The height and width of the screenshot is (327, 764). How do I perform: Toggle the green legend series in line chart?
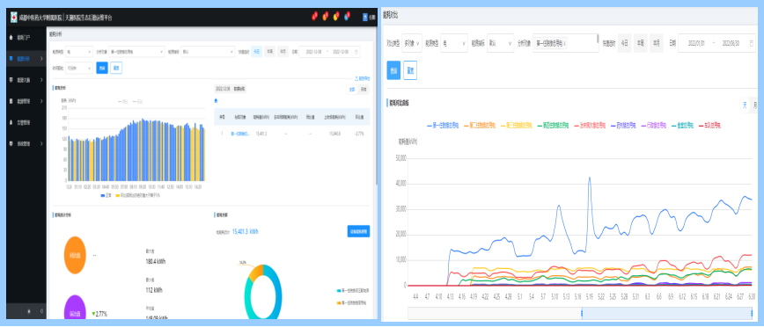pos(553,126)
